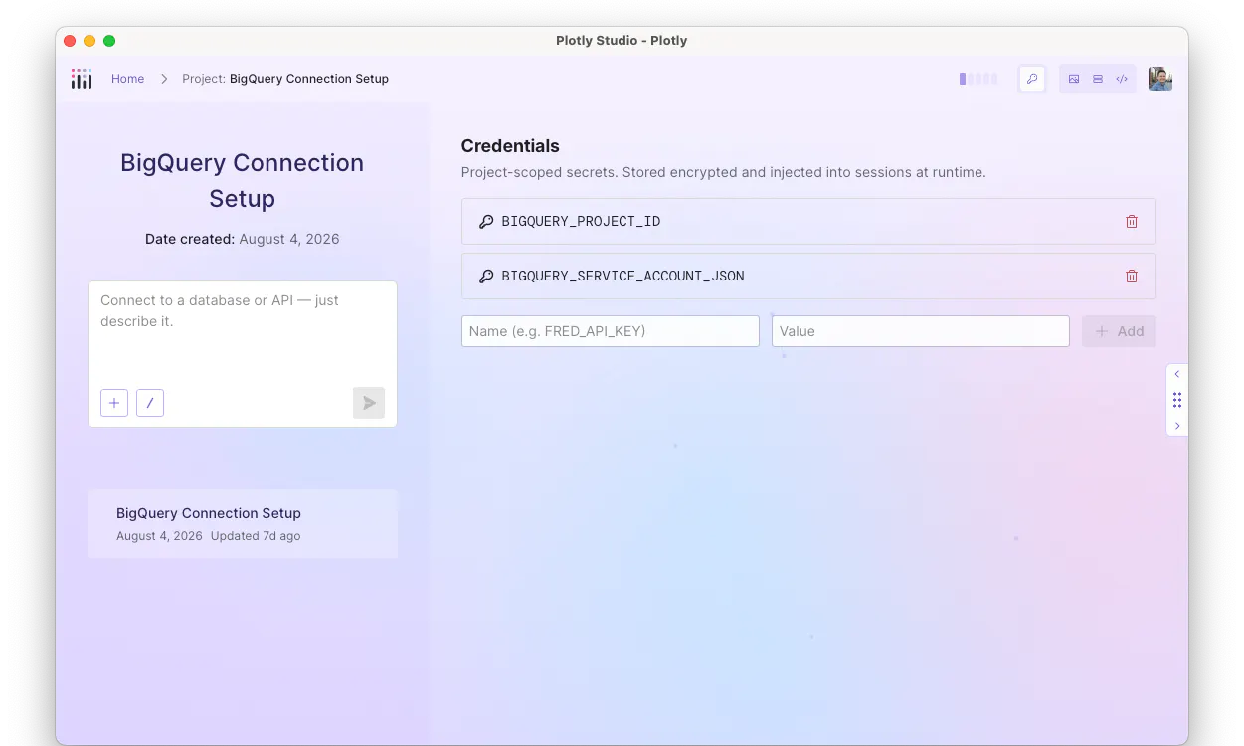Screen dimensions: 1244x746
Task: Switch to the image preview view icon
Action: 1074,79
